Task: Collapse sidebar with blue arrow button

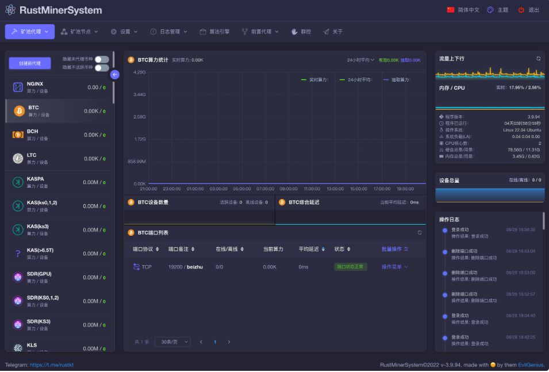Action: point(115,74)
